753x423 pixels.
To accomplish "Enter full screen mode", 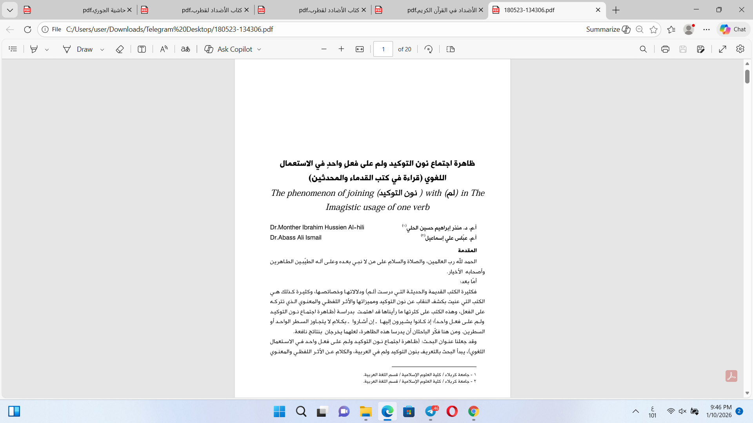I will tap(723, 49).
